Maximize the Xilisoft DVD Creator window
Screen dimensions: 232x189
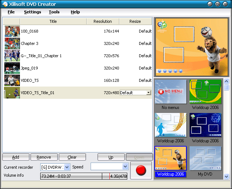pyautogui.click(x=217, y=4)
